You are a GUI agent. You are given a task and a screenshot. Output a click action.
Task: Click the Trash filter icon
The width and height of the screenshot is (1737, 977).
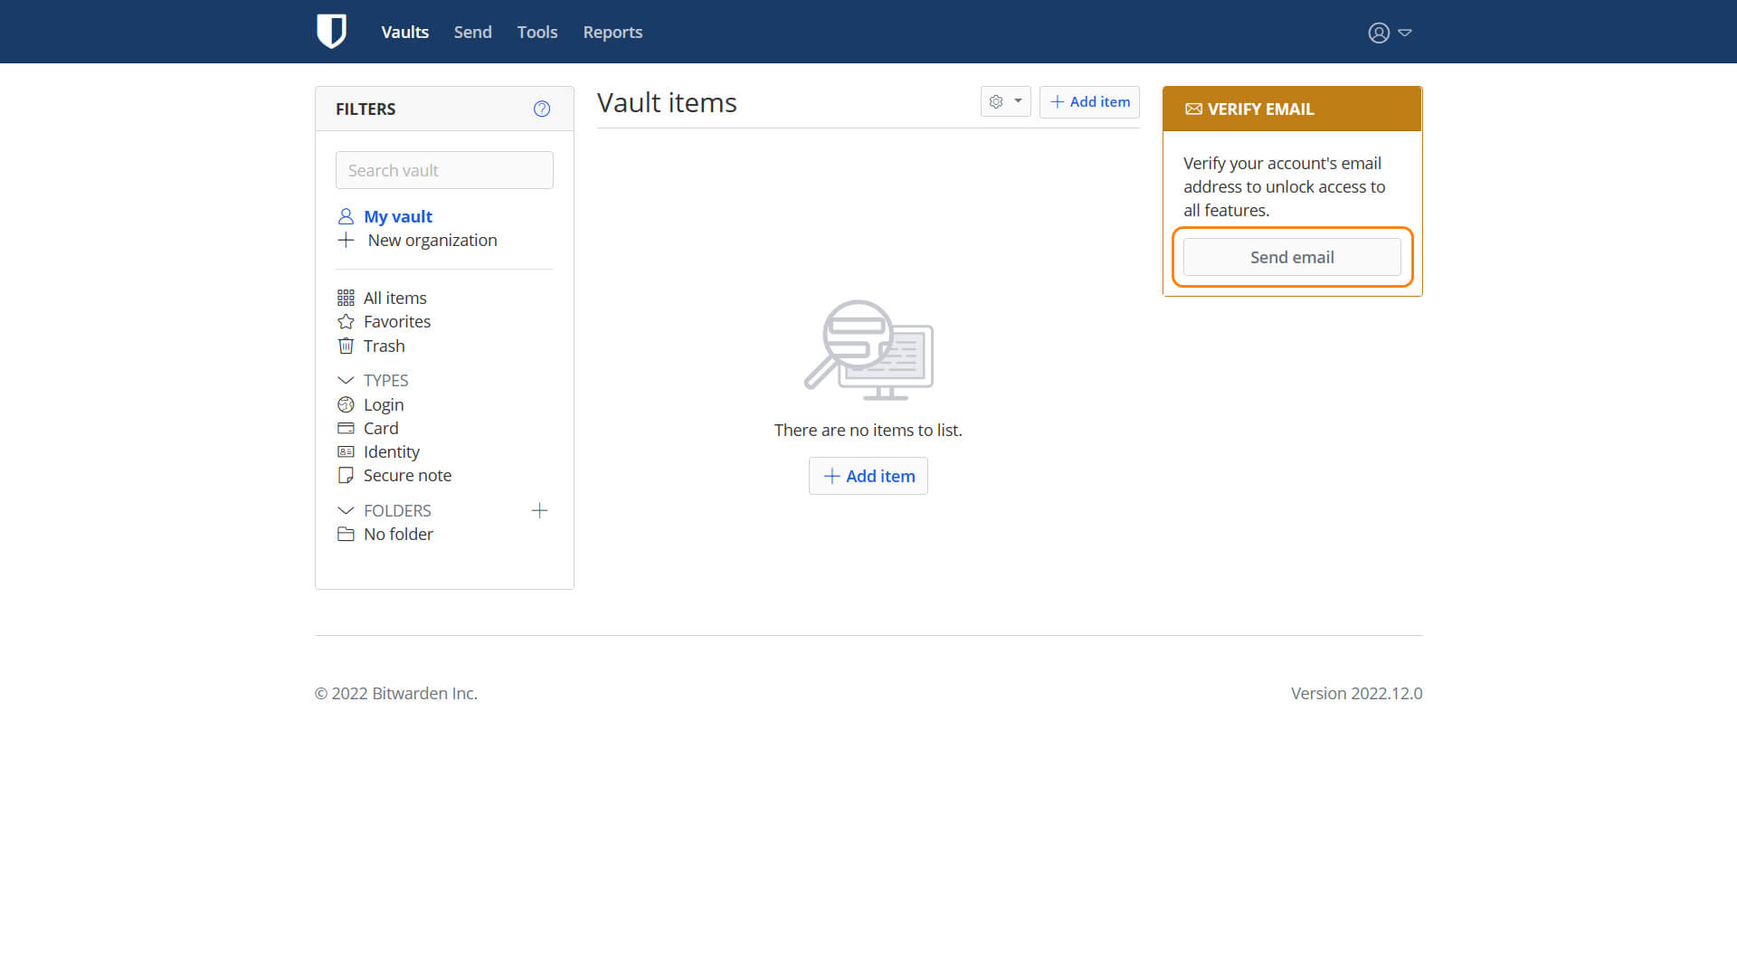click(x=346, y=346)
